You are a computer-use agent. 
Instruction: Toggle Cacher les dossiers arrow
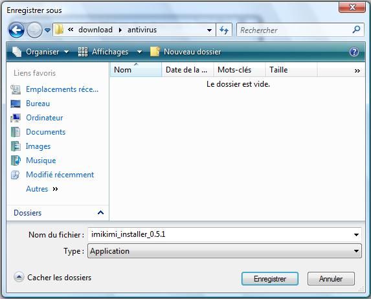(19, 277)
